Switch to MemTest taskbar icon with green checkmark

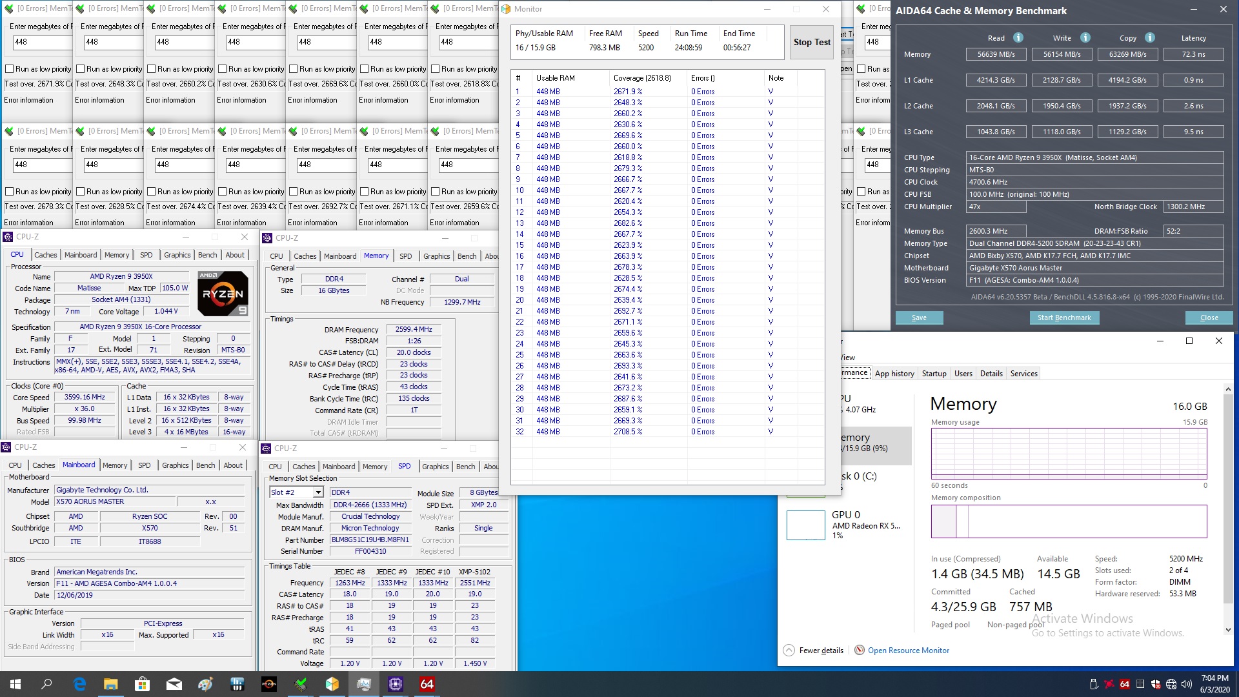click(x=301, y=684)
